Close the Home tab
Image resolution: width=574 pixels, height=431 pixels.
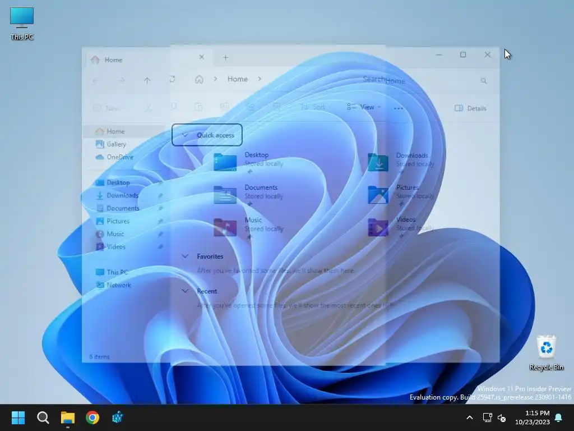pyautogui.click(x=201, y=57)
